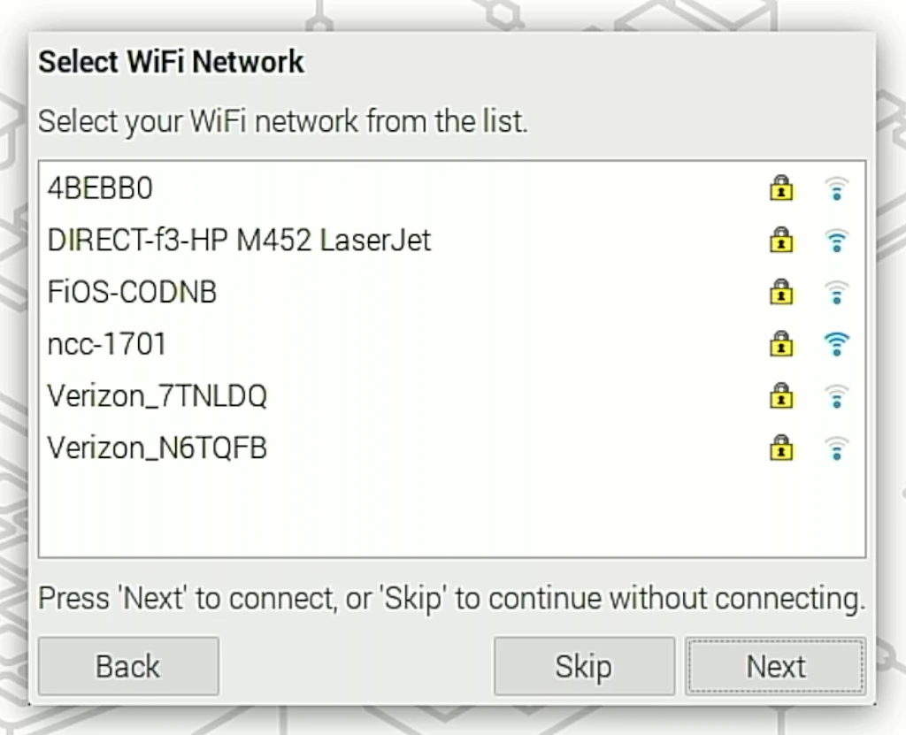Viewport: 906px width, 735px height.
Task: Select Verizon_N6TQFB from the list
Action: point(157,448)
